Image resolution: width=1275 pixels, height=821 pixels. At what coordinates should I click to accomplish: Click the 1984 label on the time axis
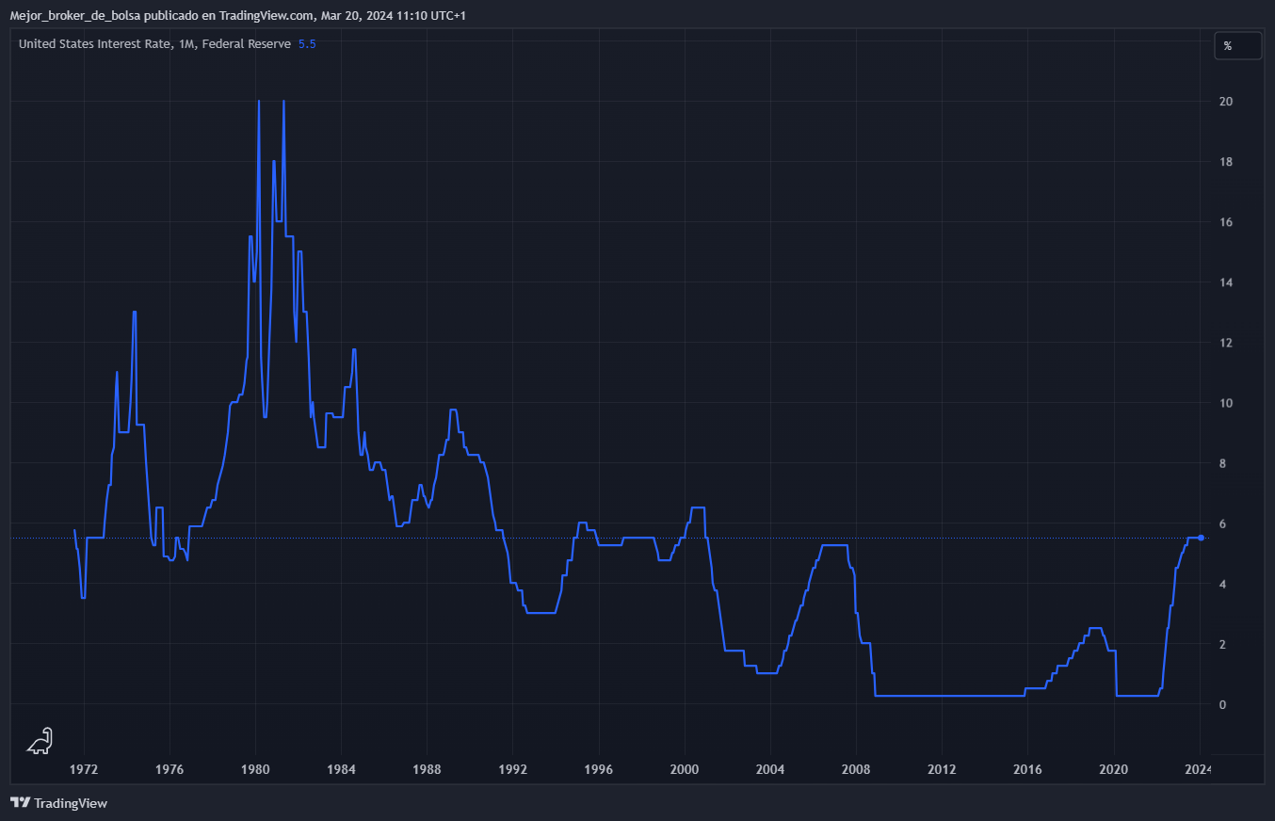(342, 769)
